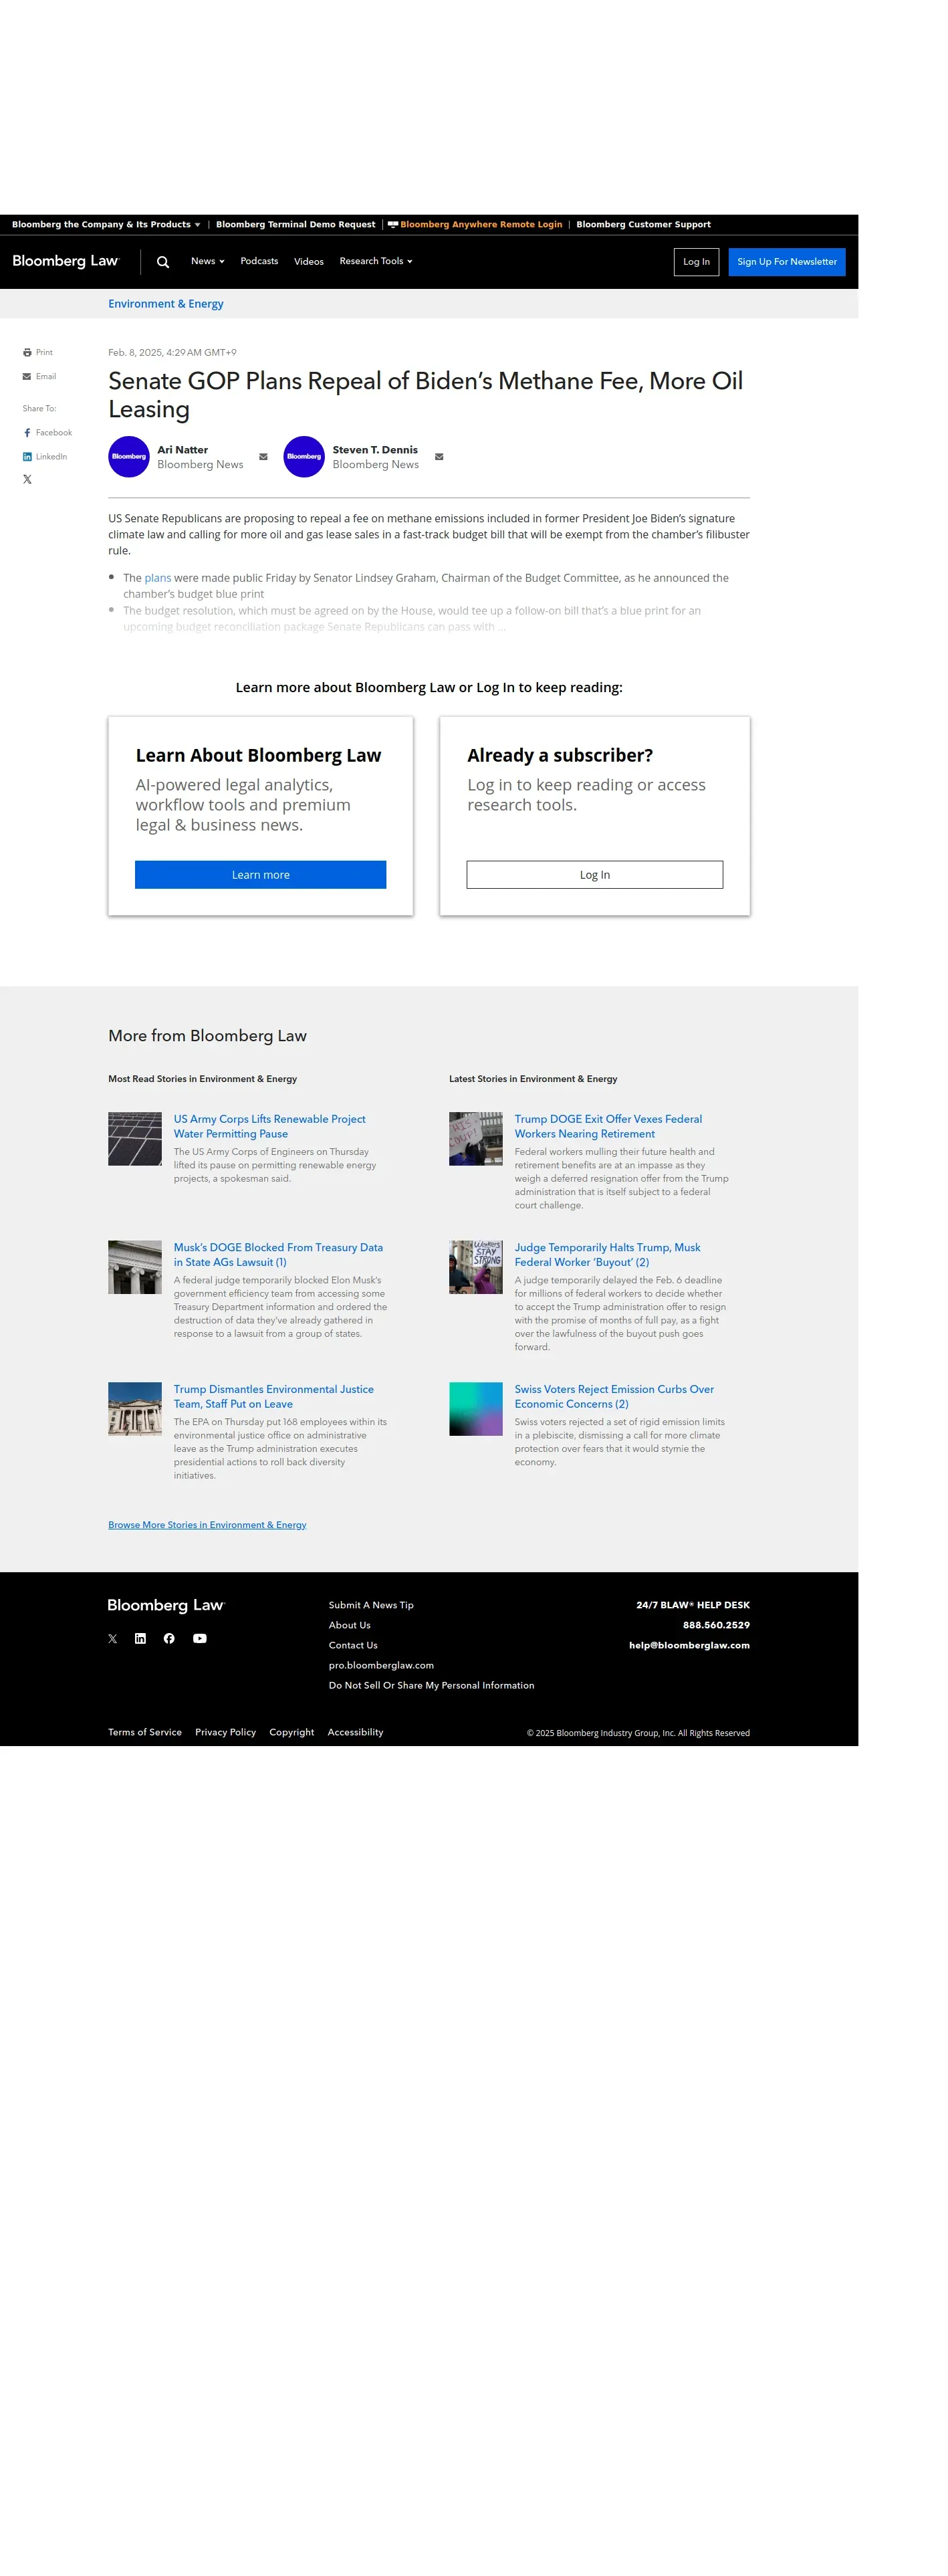Open footer LinkedIn social icon
This screenshot has width=948, height=2576.
[x=140, y=1638]
